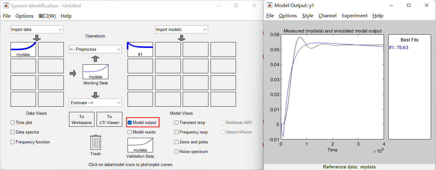Open Help menu in Model Output window
The width and height of the screenshot is (436, 170).
pos(378,15)
